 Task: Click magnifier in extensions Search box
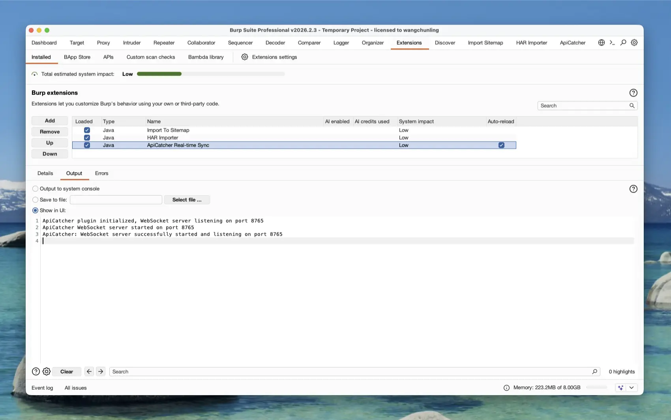coord(632,105)
